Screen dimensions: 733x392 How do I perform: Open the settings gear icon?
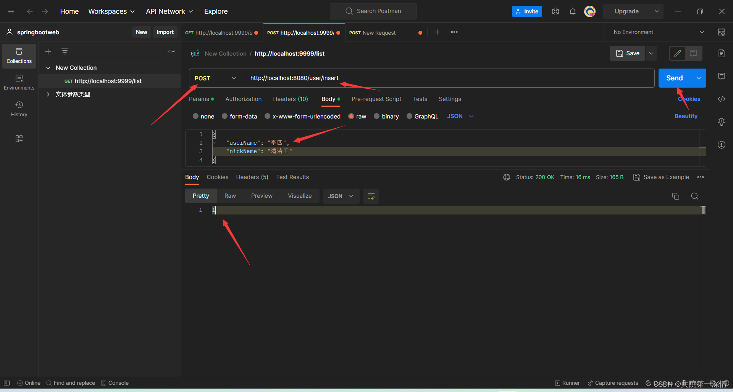pyautogui.click(x=555, y=11)
